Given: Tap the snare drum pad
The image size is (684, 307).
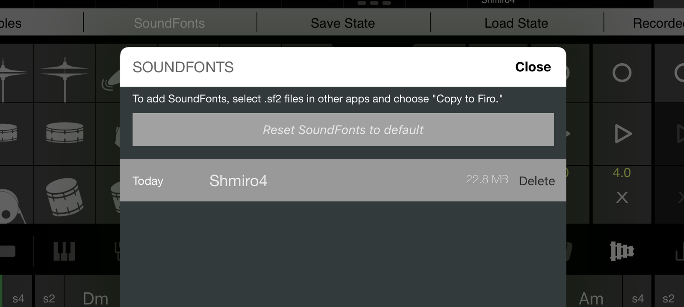Looking at the screenshot, I should point(65,133).
